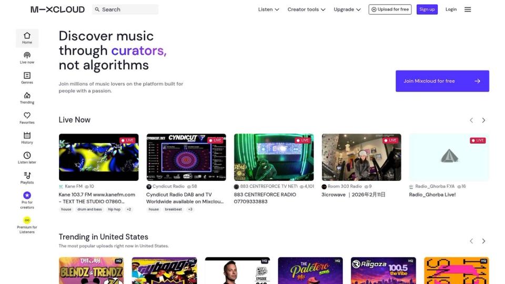Select the drum and bass tag
505x284 pixels.
click(x=89, y=209)
